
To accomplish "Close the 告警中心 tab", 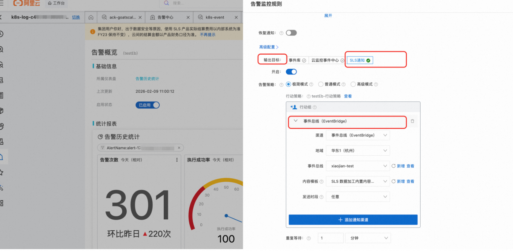I will tap(189, 17).
